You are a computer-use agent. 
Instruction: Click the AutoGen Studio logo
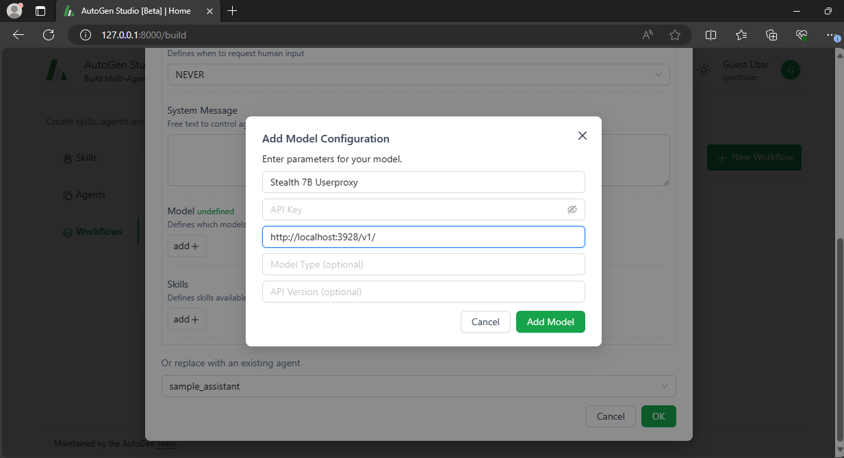[x=57, y=71]
